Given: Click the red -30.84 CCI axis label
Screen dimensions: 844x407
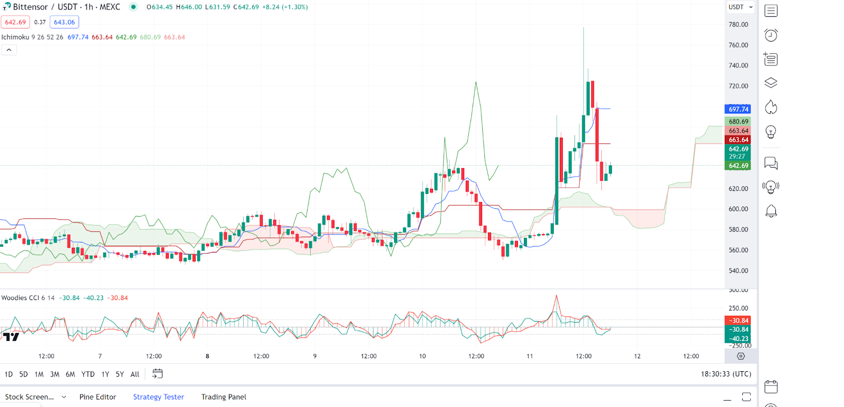Looking at the screenshot, I should (738, 321).
